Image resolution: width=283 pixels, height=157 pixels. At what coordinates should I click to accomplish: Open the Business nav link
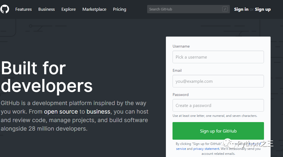pos(46,9)
